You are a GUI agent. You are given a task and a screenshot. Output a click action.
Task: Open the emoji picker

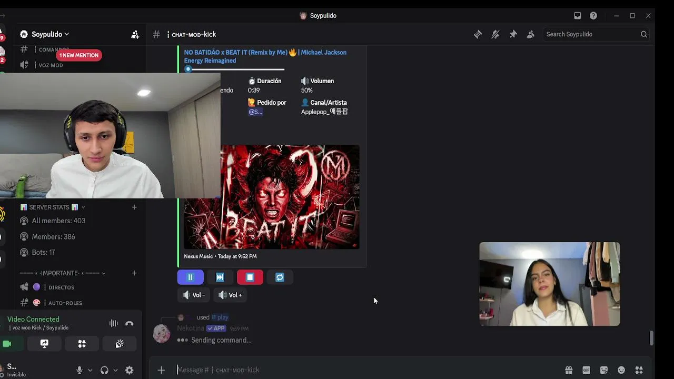point(621,370)
